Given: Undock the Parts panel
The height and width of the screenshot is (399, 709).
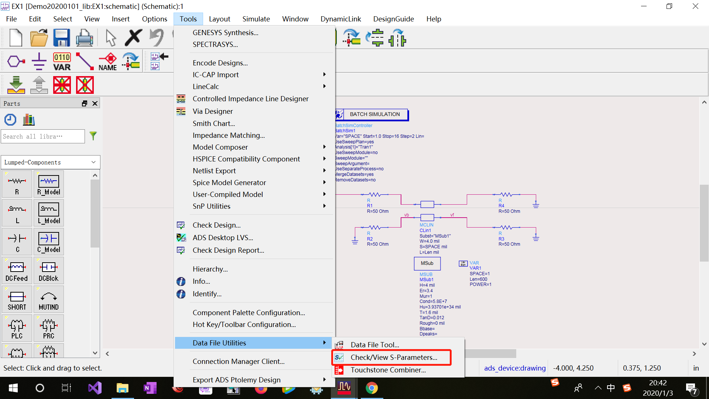Looking at the screenshot, I should (x=85, y=103).
